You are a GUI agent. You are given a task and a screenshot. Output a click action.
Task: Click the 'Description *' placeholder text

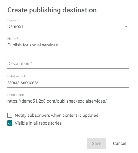[20, 63]
